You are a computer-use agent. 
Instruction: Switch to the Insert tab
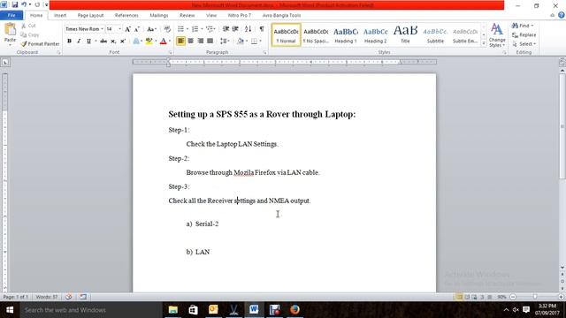point(60,16)
